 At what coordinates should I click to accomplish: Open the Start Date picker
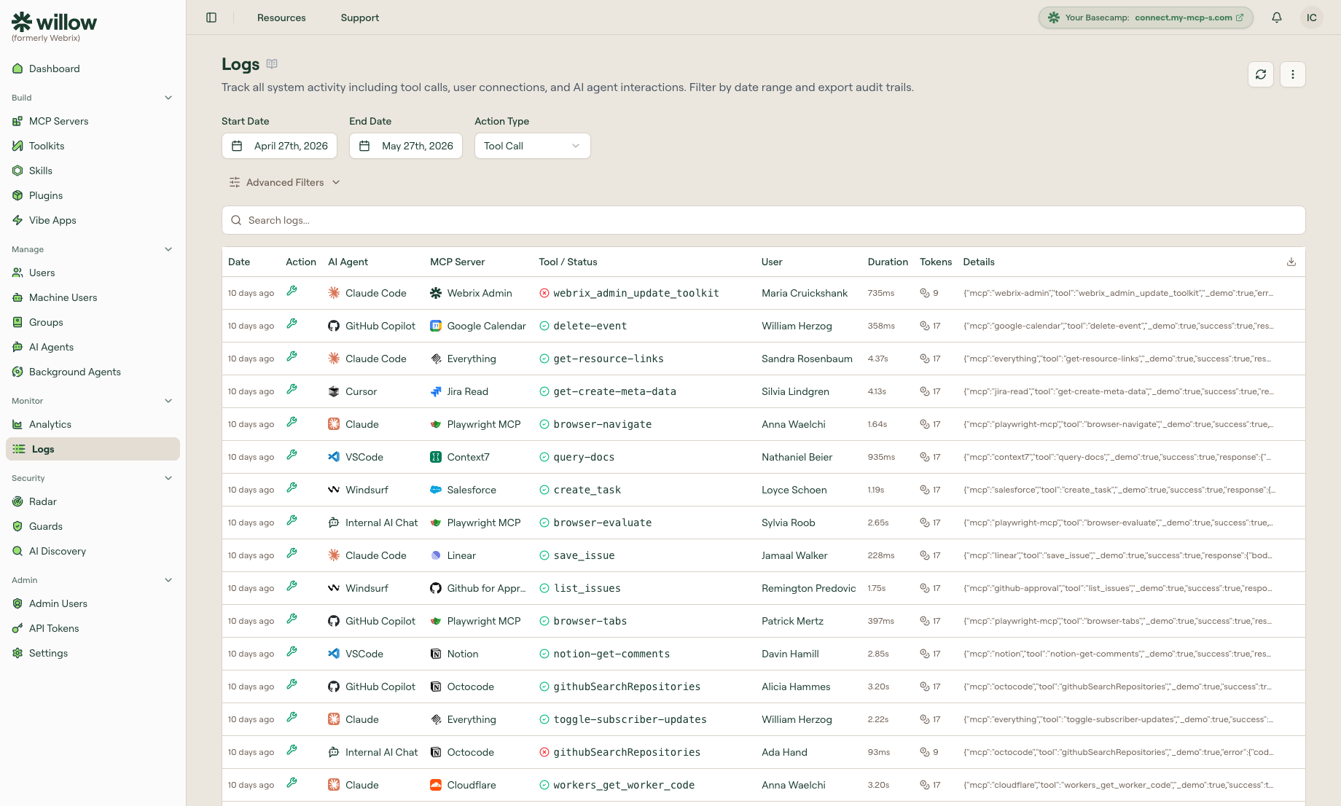pos(279,146)
